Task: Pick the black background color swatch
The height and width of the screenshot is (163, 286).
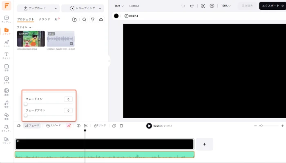Action: pyautogui.click(x=116, y=16)
